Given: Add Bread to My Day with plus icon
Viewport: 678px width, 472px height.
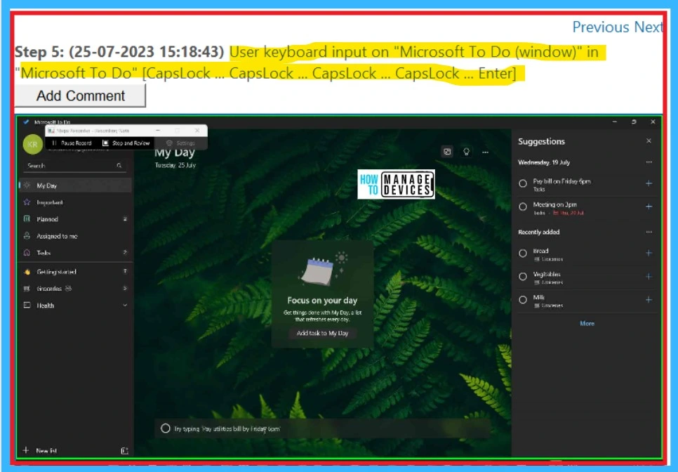Looking at the screenshot, I should click(x=649, y=253).
